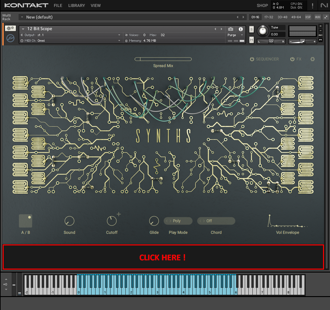
Task: Take an instrument snapshot with the camera icon
Action: tap(231, 29)
